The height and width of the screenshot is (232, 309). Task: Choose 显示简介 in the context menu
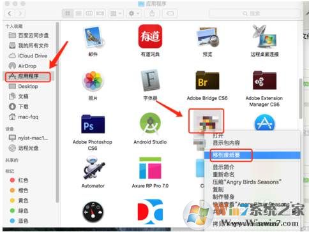[x=223, y=167]
